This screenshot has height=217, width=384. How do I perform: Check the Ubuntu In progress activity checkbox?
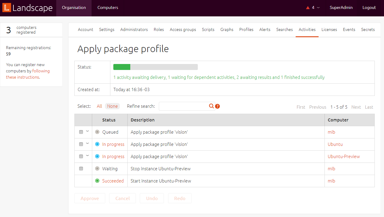81,144
